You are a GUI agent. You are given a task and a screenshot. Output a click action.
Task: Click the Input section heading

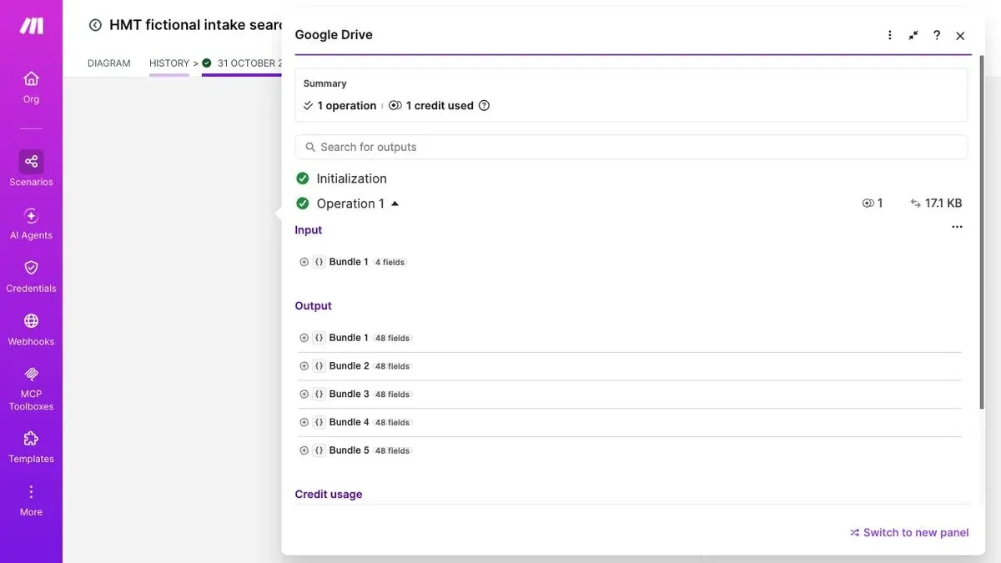[309, 230]
